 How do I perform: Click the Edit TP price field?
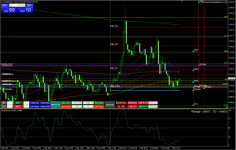(153, 107)
